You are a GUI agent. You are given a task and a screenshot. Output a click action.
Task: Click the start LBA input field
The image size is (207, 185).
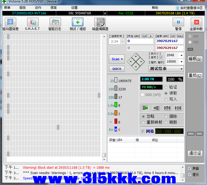coord(140,41)
